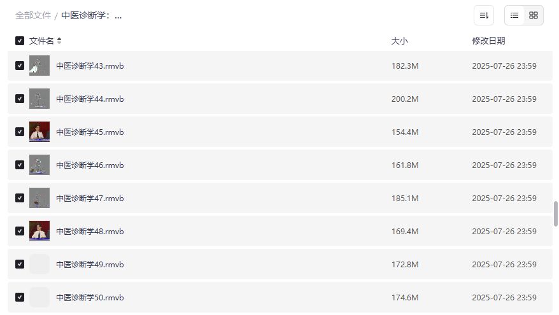Switch to grid view layout
The height and width of the screenshot is (315, 559).
coord(534,15)
